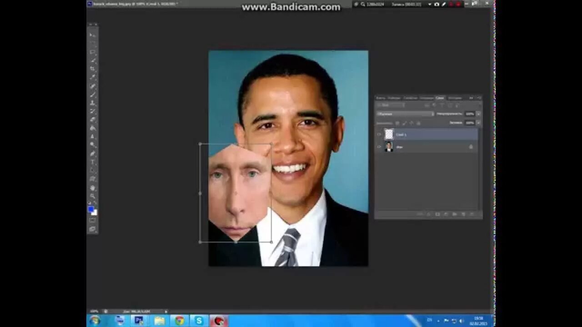Image resolution: width=582 pixels, height=327 pixels.
Task: Select the Lasso tool
Action: coord(92,52)
